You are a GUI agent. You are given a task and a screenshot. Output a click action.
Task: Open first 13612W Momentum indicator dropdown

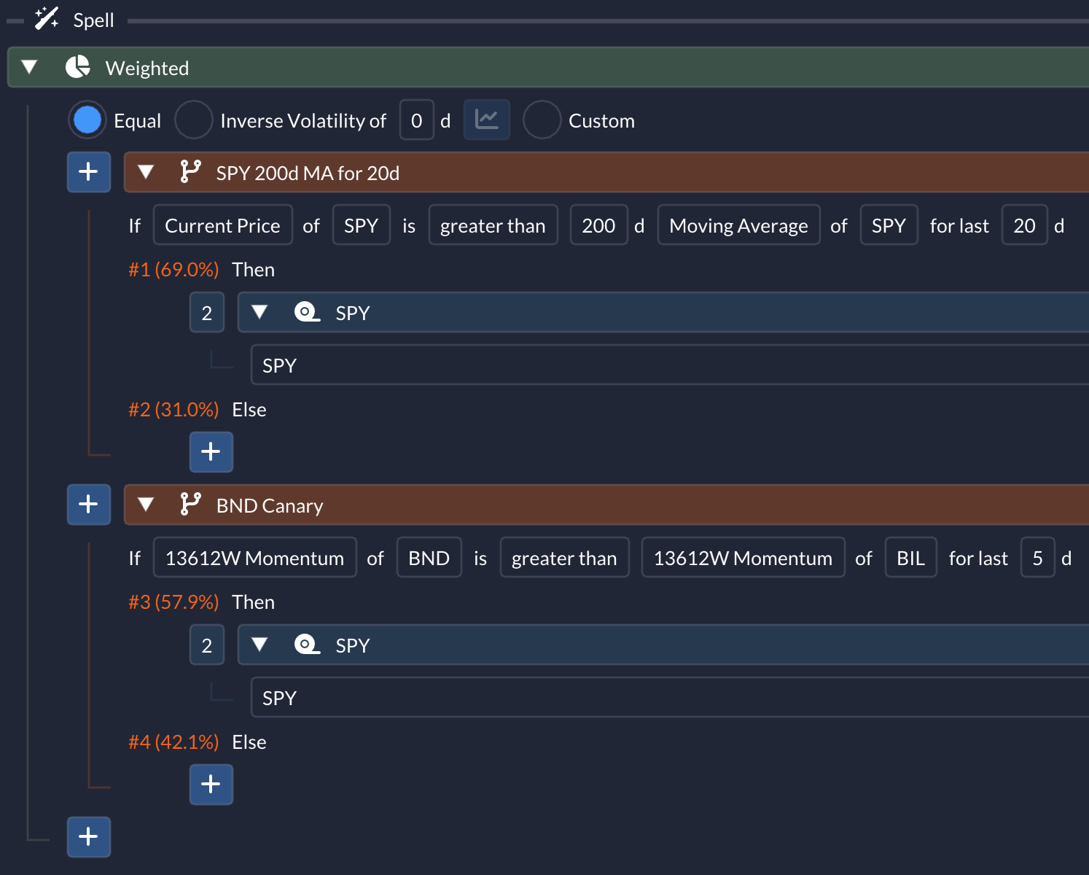pyautogui.click(x=255, y=558)
